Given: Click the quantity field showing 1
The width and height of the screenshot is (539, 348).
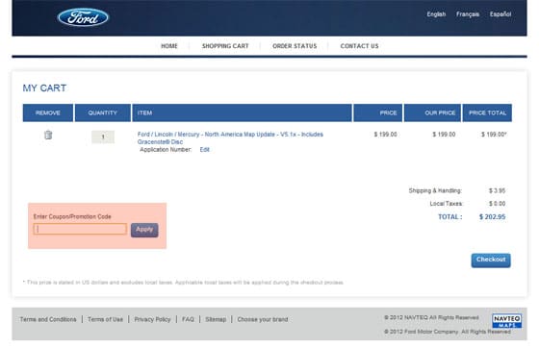Looking at the screenshot, I should tap(103, 137).
